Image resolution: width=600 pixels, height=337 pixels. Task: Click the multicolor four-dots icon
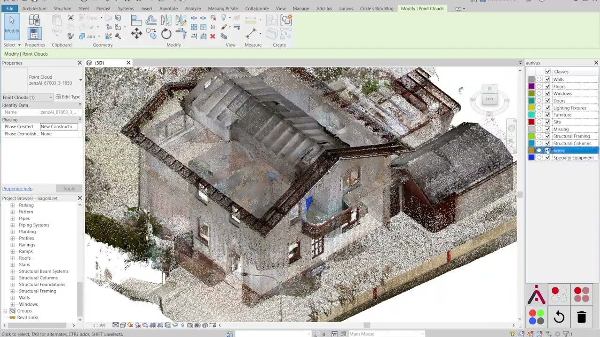(x=537, y=317)
